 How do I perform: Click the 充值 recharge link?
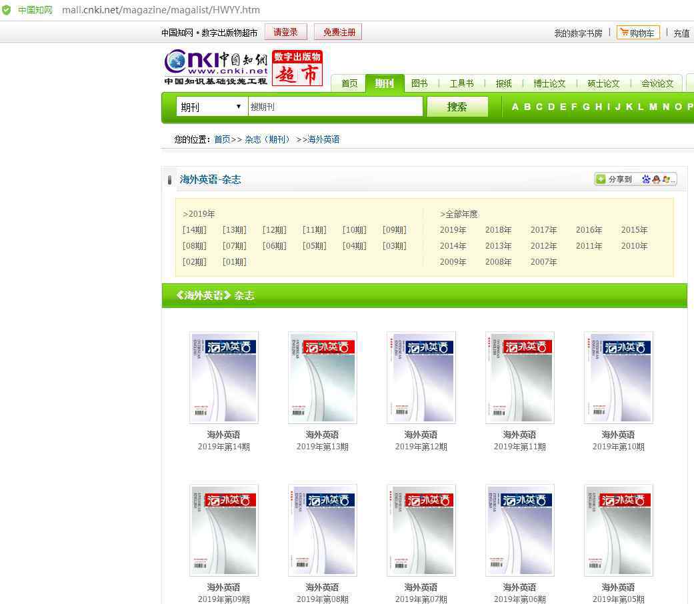click(681, 33)
